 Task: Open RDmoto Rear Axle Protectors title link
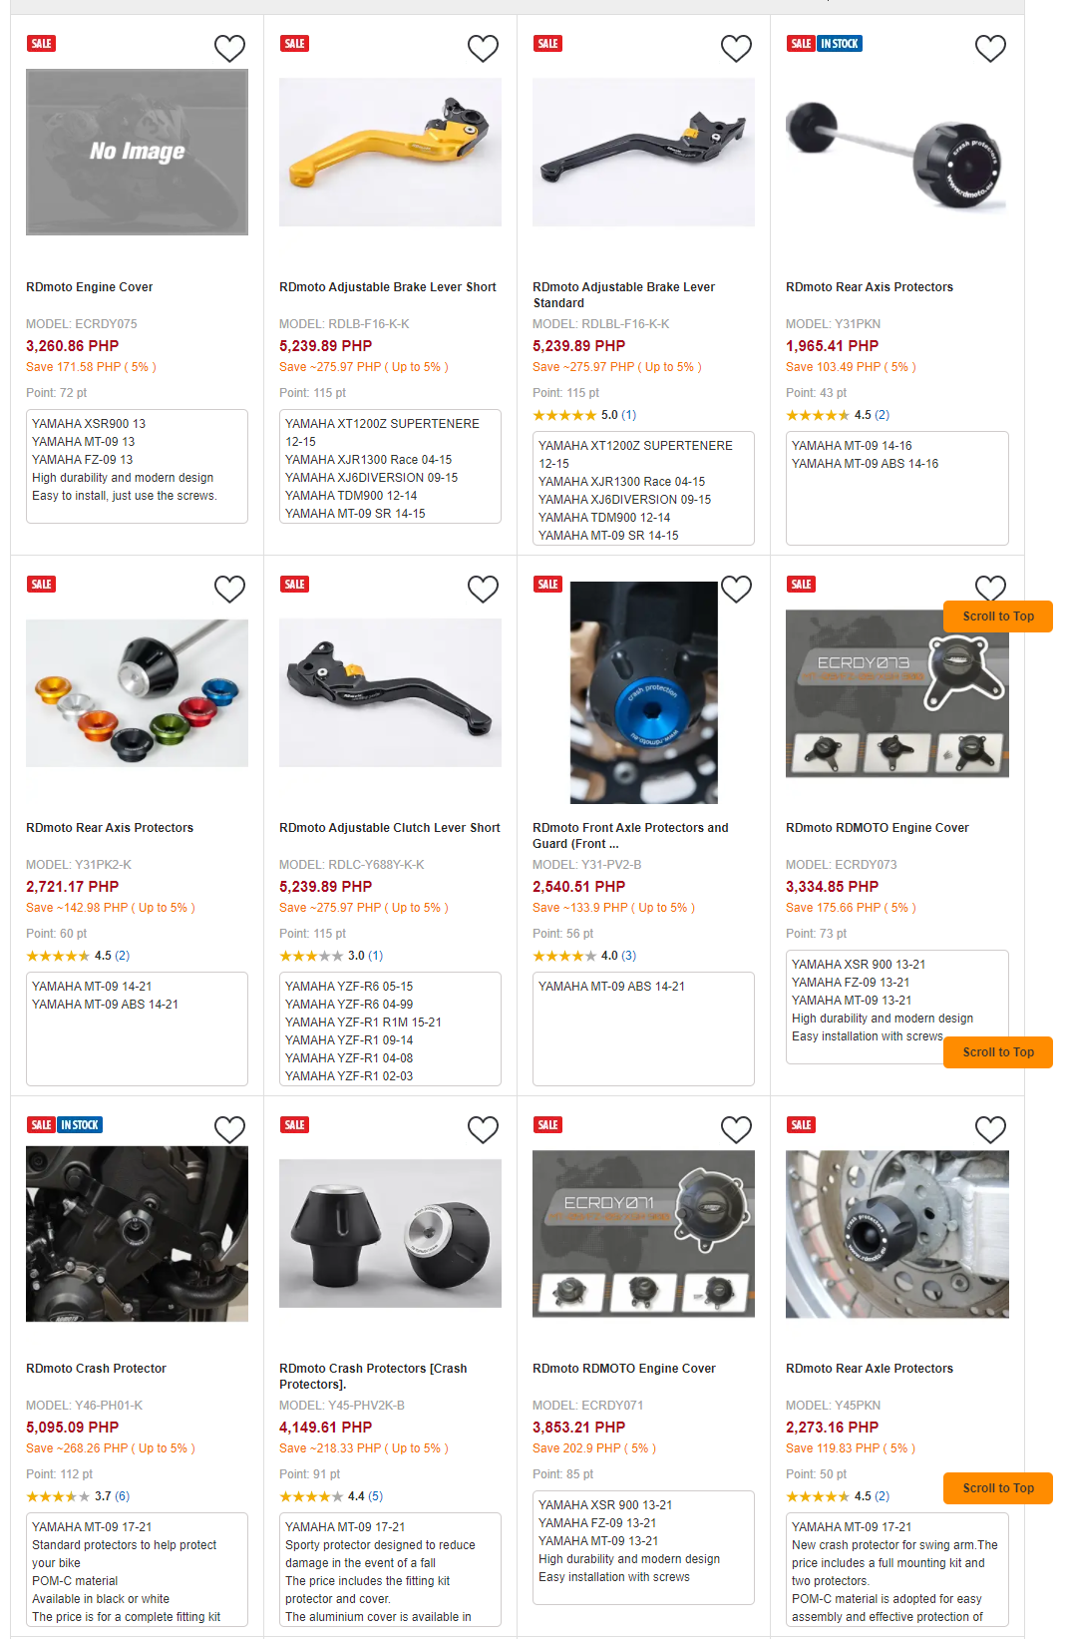click(x=870, y=1369)
